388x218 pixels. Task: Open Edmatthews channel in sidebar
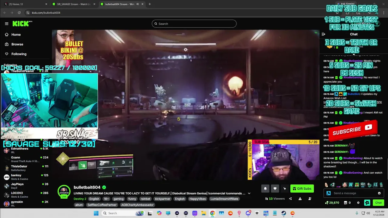point(26,150)
